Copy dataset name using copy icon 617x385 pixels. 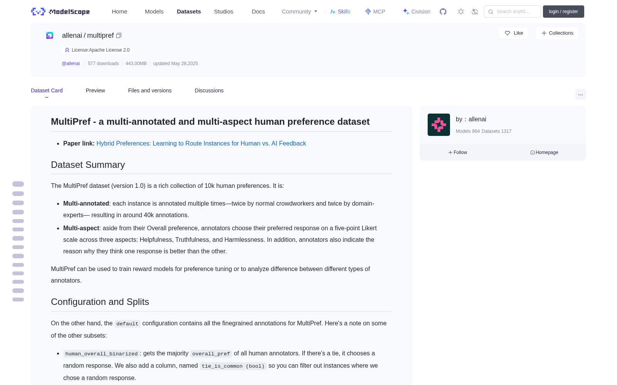click(119, 35)
